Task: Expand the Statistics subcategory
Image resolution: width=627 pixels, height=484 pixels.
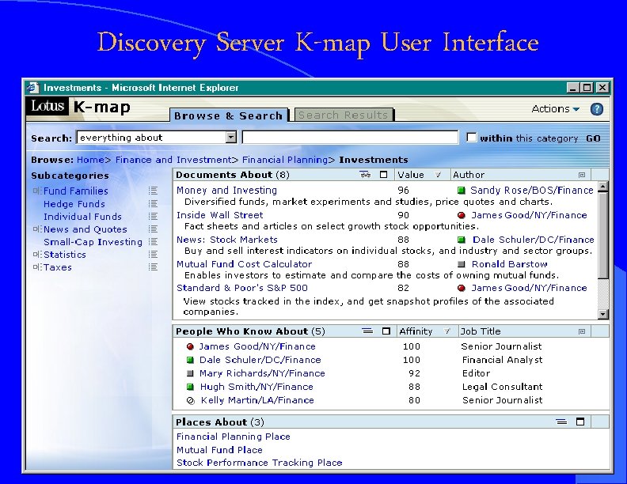Action: (37, 255)
